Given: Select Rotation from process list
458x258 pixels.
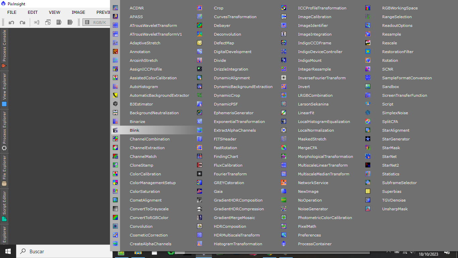Looking at the screenshot, I should pos(390,60).
